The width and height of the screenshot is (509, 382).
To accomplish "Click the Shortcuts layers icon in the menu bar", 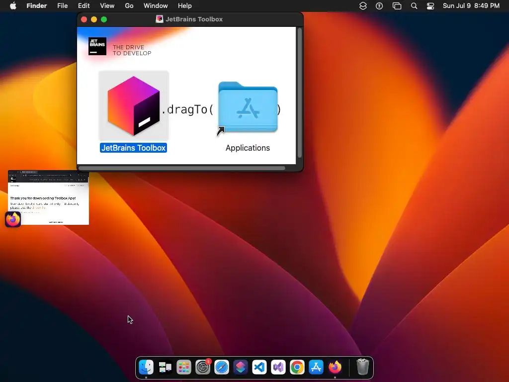I will click(363, 6).
